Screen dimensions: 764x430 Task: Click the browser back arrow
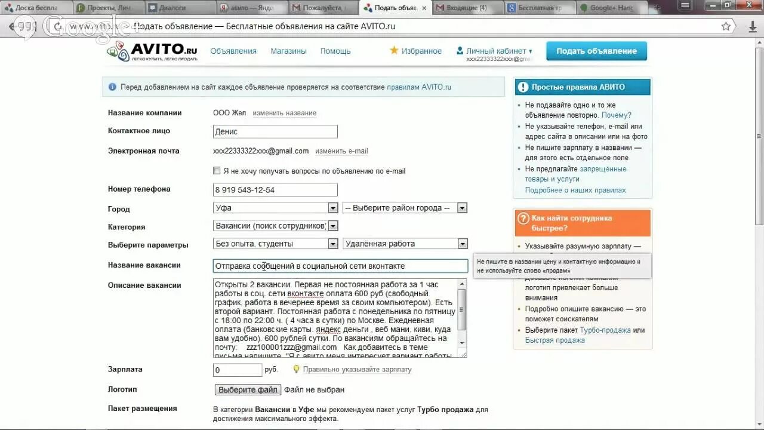[x=11, y=27]
